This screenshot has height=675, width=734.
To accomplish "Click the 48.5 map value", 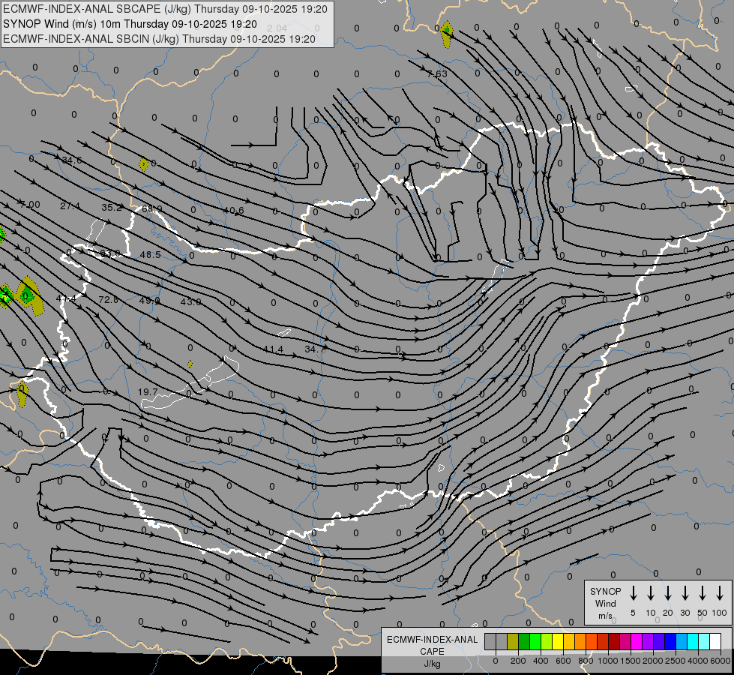I will [x=150, y=255].
